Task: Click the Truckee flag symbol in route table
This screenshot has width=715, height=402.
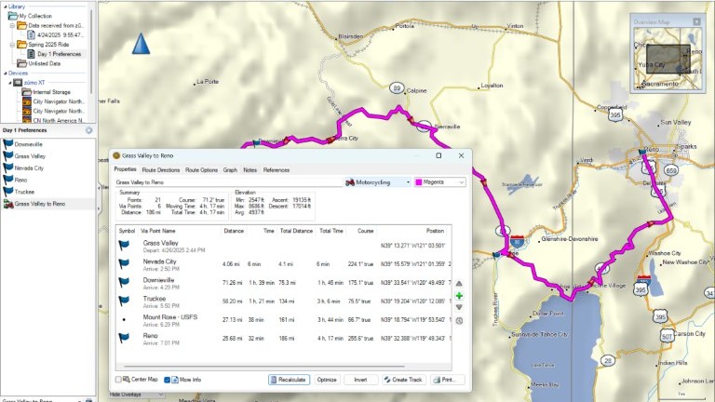Action: tap(124, 301)
